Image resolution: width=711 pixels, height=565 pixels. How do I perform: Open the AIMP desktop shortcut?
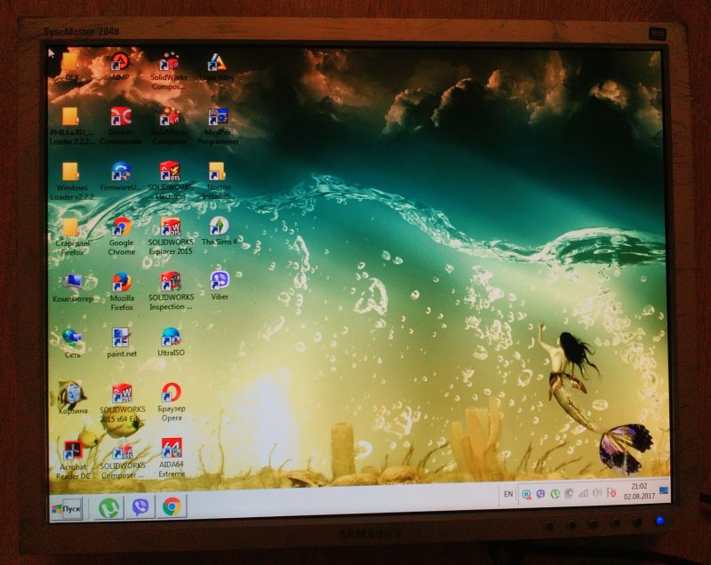(120, 63)
